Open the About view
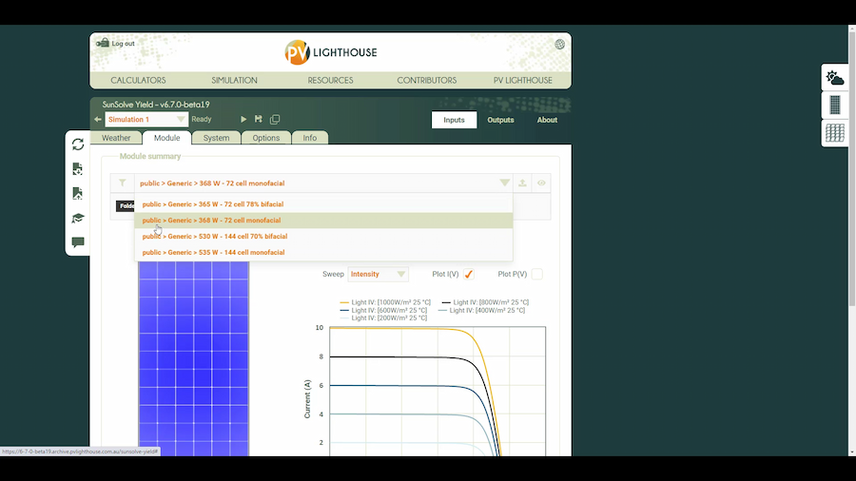The height and width of the screenshot is (481, 856). pyautogui.click(x=547, y=120)
